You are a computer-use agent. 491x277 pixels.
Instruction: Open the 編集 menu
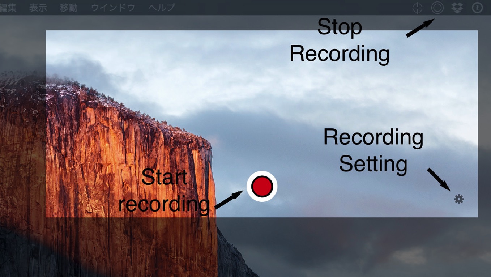(8, 8)
